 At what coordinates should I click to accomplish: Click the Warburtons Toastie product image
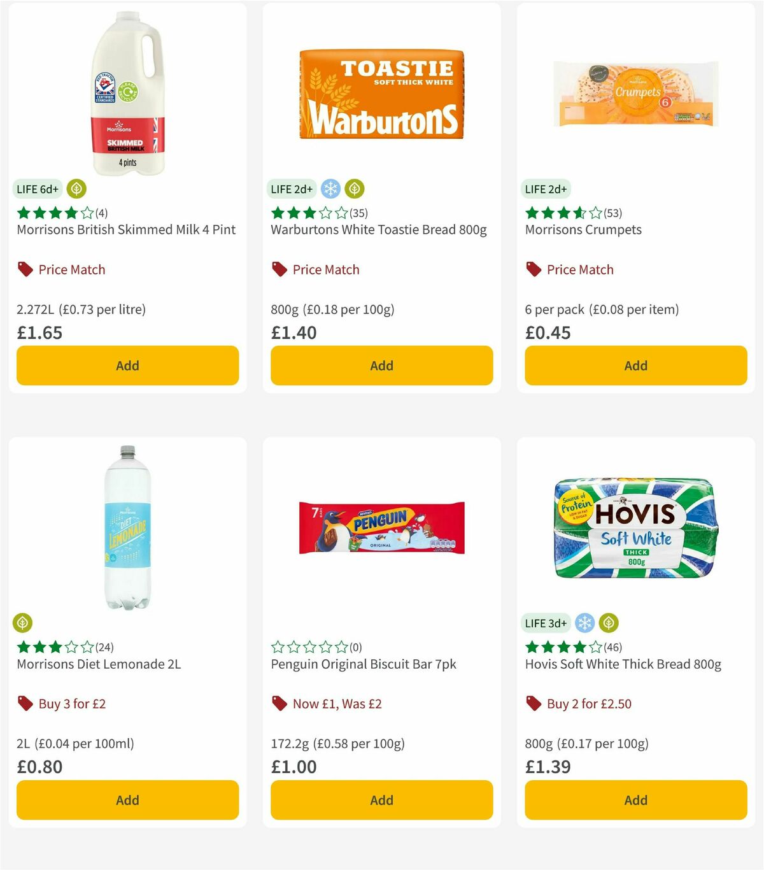(x=381, y=94)
